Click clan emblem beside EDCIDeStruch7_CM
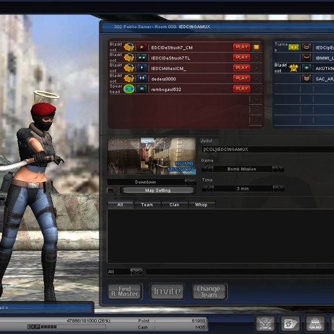This screenshot has height=334, width=334. click(x=129, y=47)
